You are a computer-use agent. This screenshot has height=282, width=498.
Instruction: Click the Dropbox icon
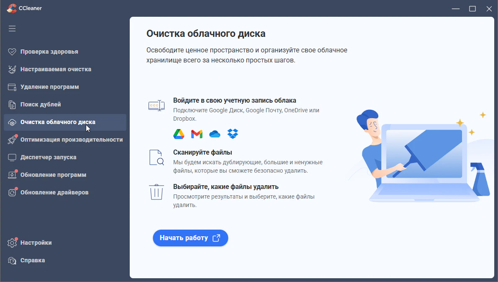click(x=233, y=134)
